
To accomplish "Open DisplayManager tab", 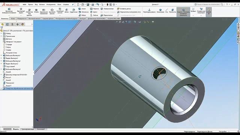I will 22,24.
